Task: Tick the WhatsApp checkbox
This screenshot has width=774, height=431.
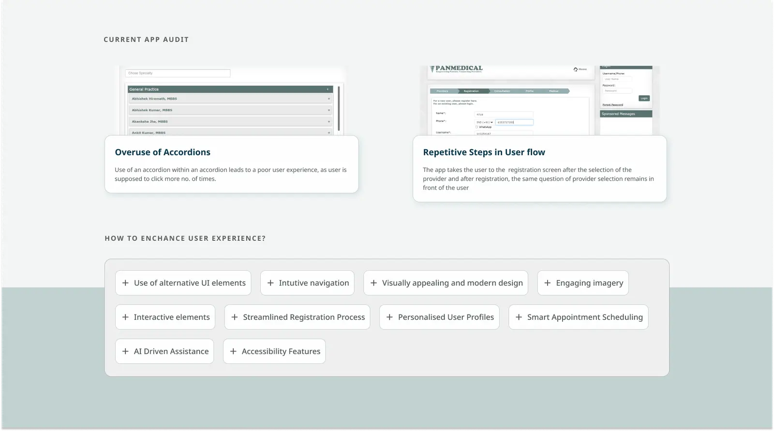Action: [476, 127]
